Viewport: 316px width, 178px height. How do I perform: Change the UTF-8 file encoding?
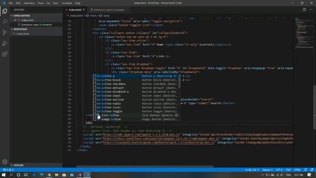click(x=279, y=170)
